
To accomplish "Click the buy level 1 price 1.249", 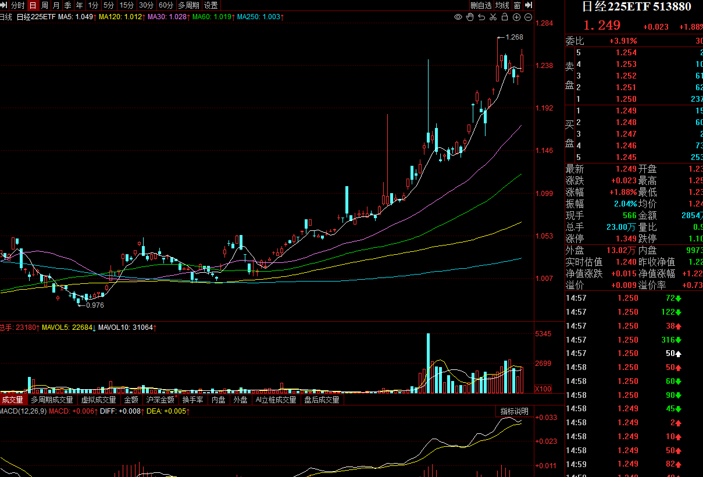I will (x=626, y=111).
